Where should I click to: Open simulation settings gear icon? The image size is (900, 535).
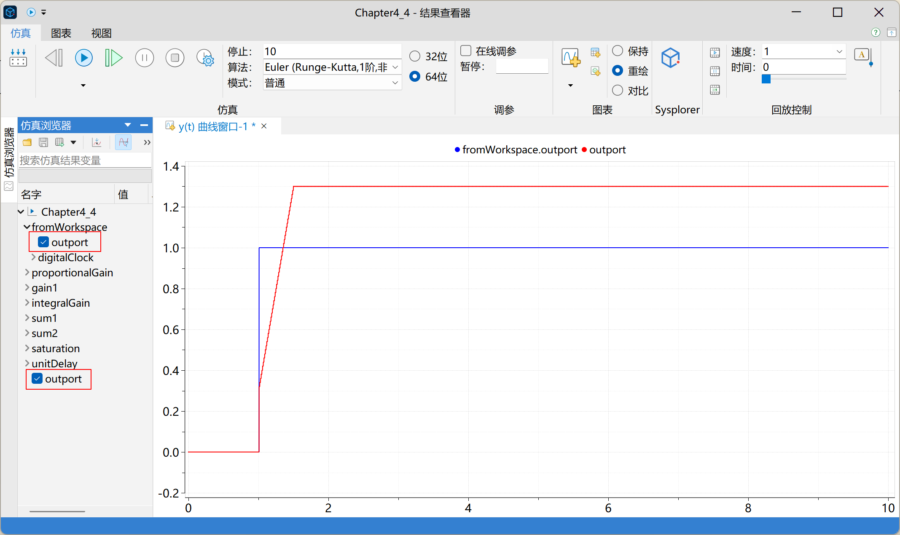pos(206,58)
